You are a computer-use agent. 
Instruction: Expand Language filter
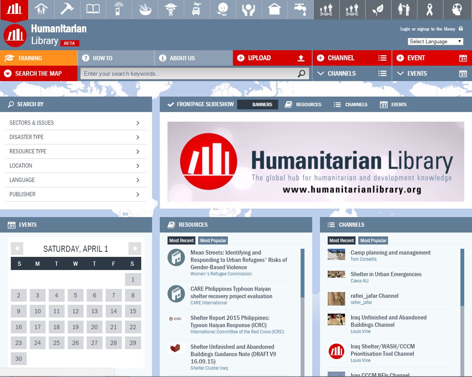[x=76, y=180]
